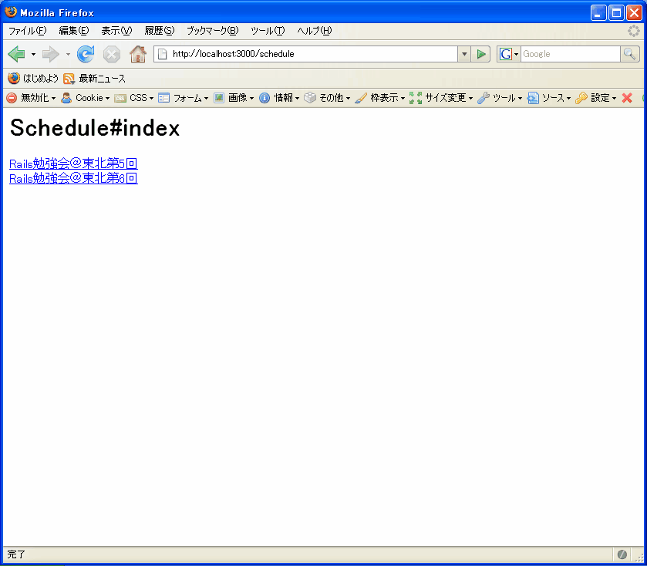The image size is (647, 566).
Task: Expand the その他 dropdown menu
Action: (x=349, y=98)
